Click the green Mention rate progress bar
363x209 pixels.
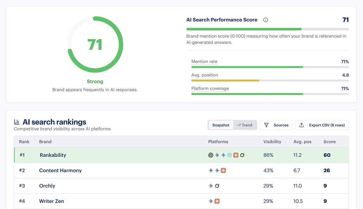(247, 67)
